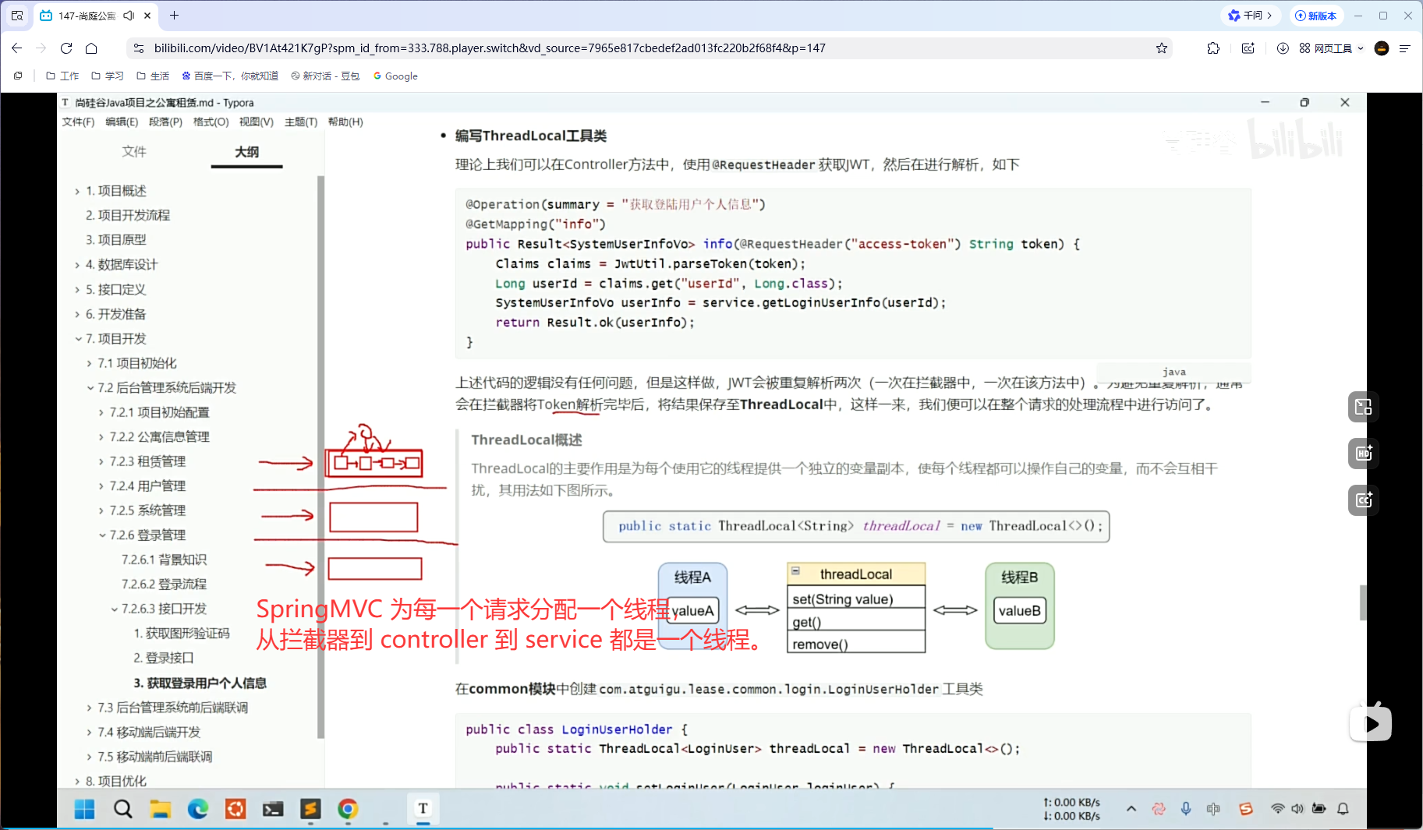
Task: Bookmark this page with the star icon
Action: click(x=1162, y=48)
